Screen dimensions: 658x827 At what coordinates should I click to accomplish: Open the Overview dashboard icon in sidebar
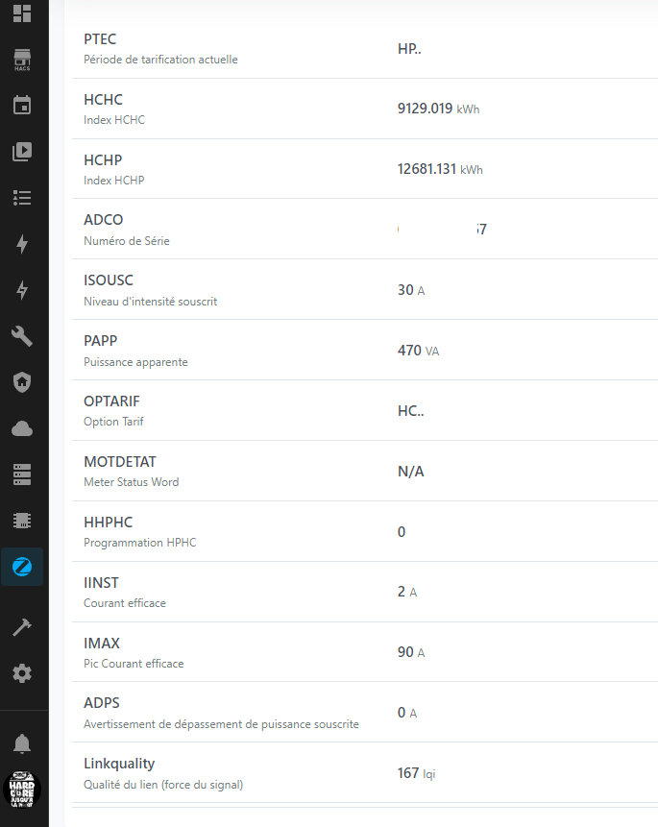tap(22, 13)
